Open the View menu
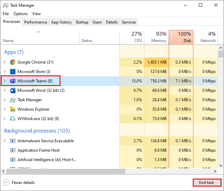Screen dimensions: 224x191 pos(36,14)
